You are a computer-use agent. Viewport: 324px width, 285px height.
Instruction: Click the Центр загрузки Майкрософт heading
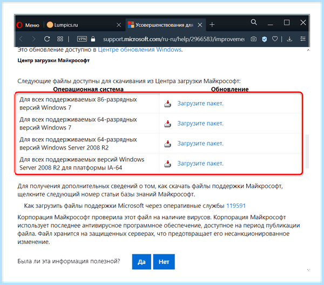pyautogui.click(x=53, y=60)
